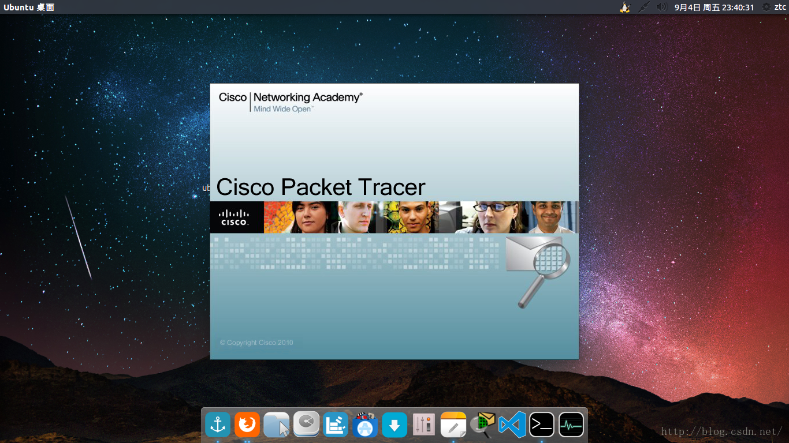Click the Cisco Packet Tracer splash title
789x443 pixels.
click(321, 187)
